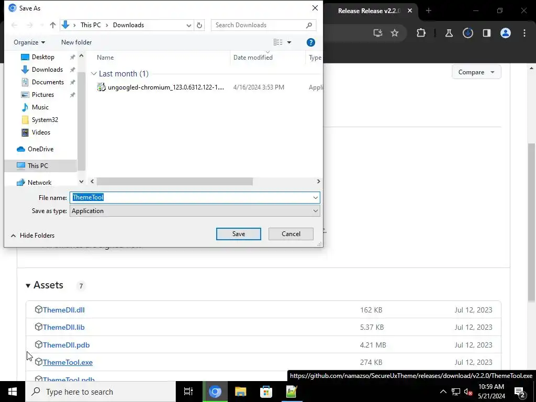
Task: Select Downloads in the navigation pane
Action: click(x=47, y=70)
